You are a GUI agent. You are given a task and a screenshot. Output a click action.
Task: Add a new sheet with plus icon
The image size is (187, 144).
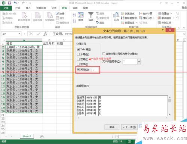(x=42, y=137)
